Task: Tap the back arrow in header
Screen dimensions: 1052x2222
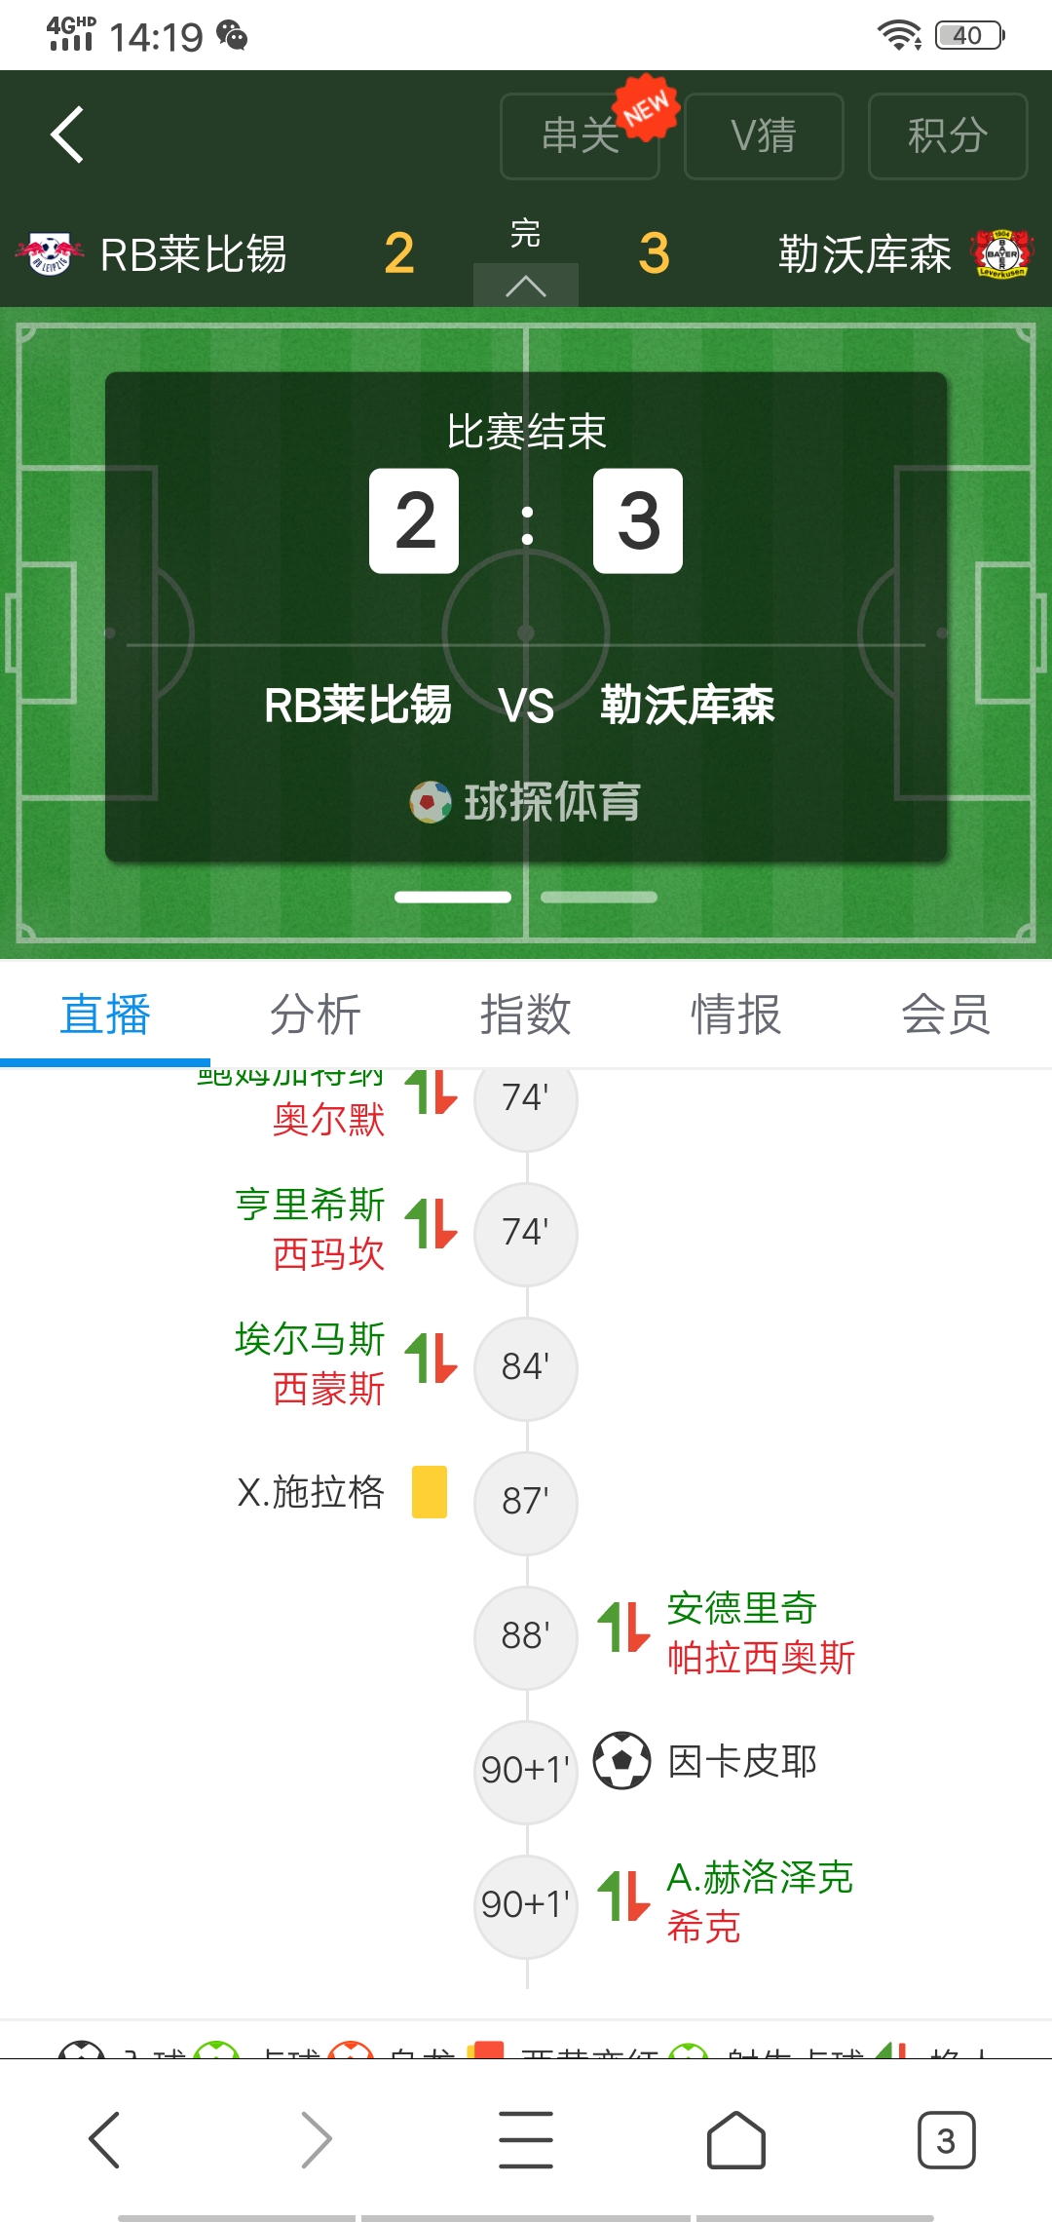Action: tap(67, 134)
